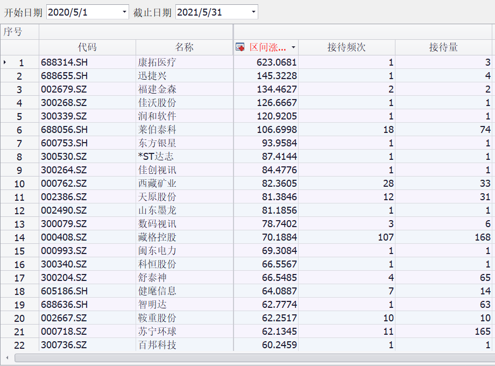
Task: Click the 接待量 column header
Action: tap(443, 47)
